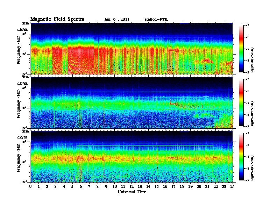Click the -5 value on dH/dt color bar

[x=248, y=26]
